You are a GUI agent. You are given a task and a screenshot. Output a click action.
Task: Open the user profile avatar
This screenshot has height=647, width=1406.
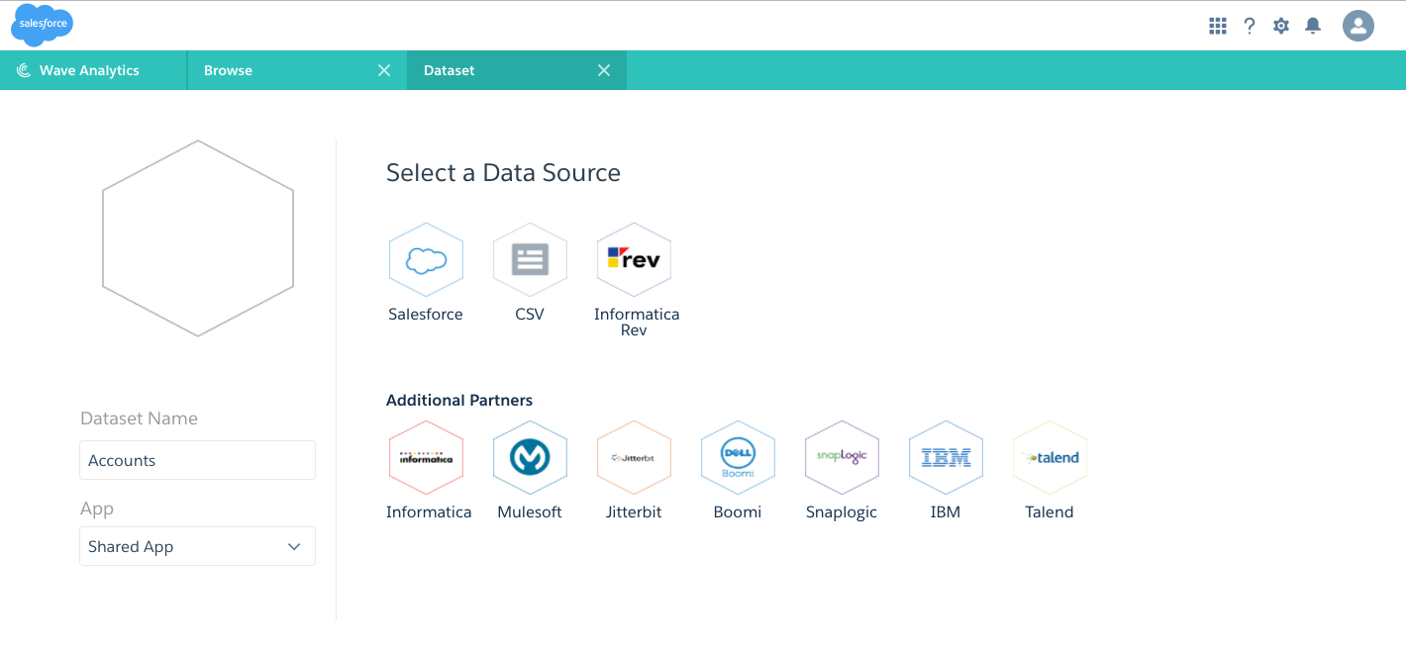[1358, 26]
